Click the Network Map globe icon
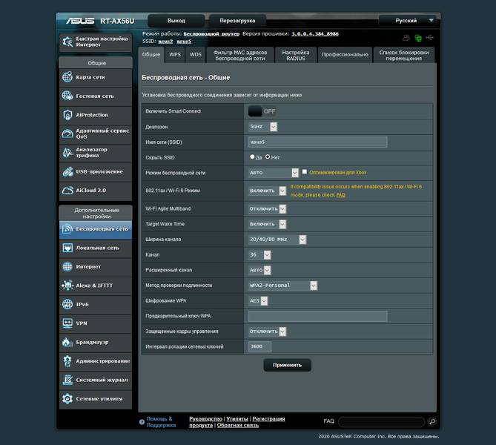This screenshot has height=445, width=496. coord(67,77)
